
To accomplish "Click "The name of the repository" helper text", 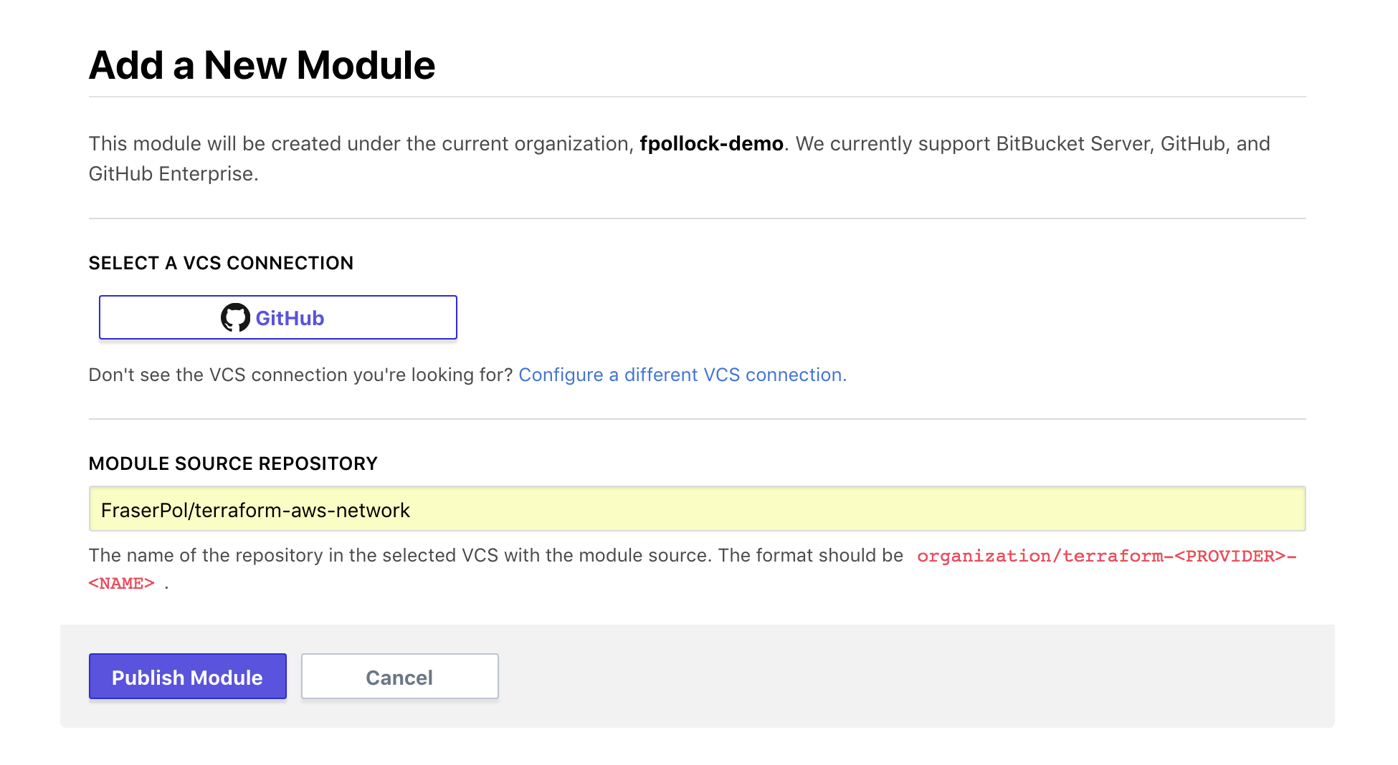I will (x=495, y=556).
